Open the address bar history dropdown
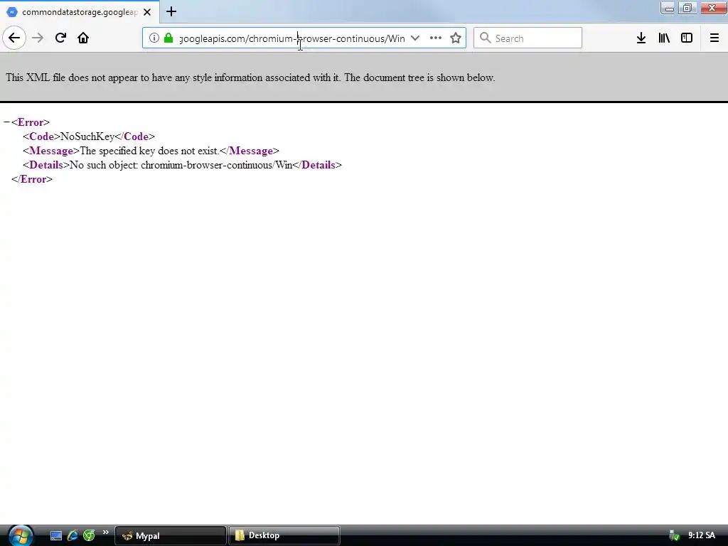Viewport: 728px width, 546px height. point(415,38)
